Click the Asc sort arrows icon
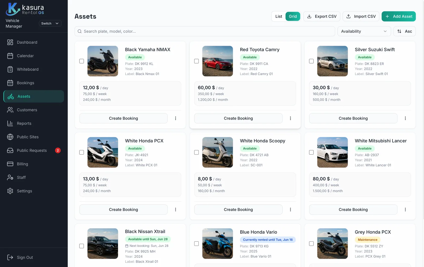This screenshot has height=267, width=424. tap(399, 31)
